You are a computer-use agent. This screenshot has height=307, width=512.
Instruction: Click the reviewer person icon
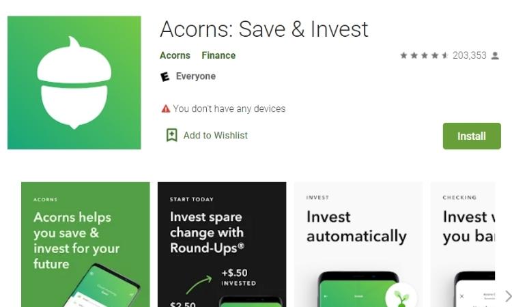pos(495,56)
